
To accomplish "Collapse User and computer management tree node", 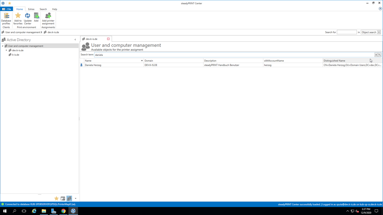I will (x=3, y=46).
